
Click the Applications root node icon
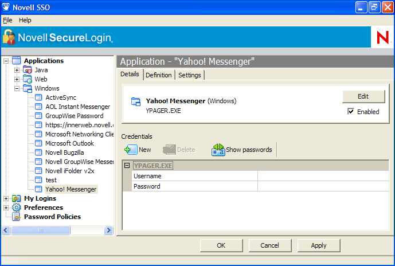[17, 61]
